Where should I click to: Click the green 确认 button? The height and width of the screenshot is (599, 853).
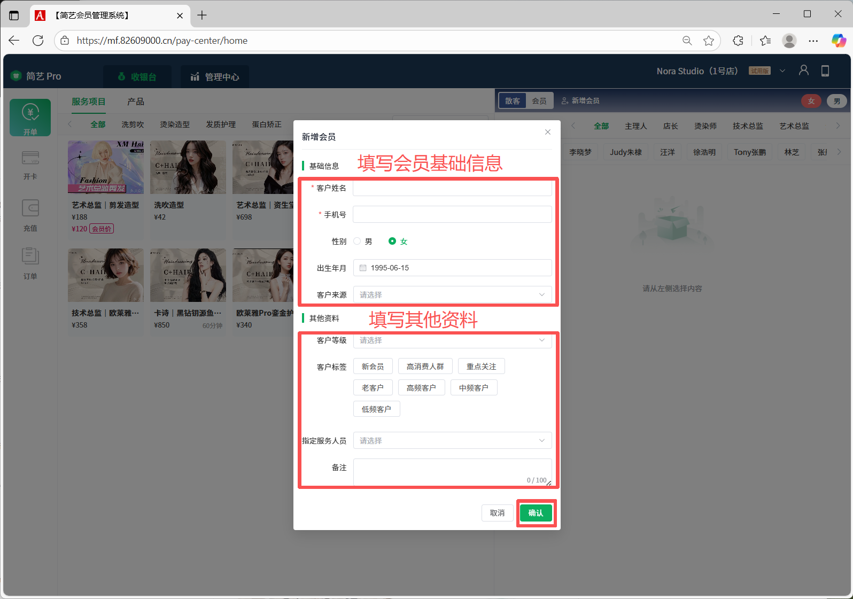click(x=536, y=513)
